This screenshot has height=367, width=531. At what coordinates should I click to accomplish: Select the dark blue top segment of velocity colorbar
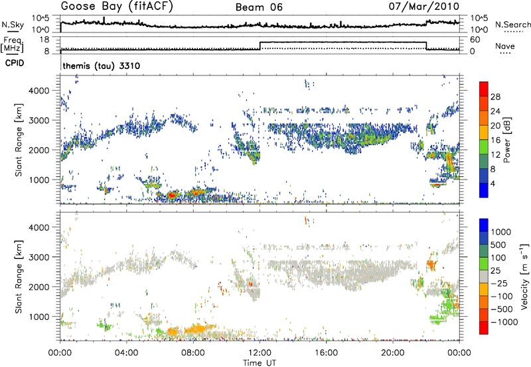point(484,225)
